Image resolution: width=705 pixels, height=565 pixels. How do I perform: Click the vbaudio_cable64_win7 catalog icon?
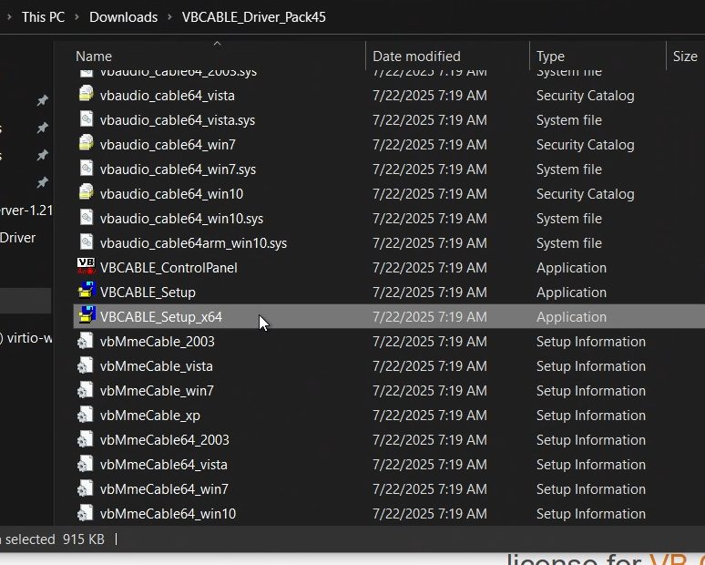[x=86, y=142]
